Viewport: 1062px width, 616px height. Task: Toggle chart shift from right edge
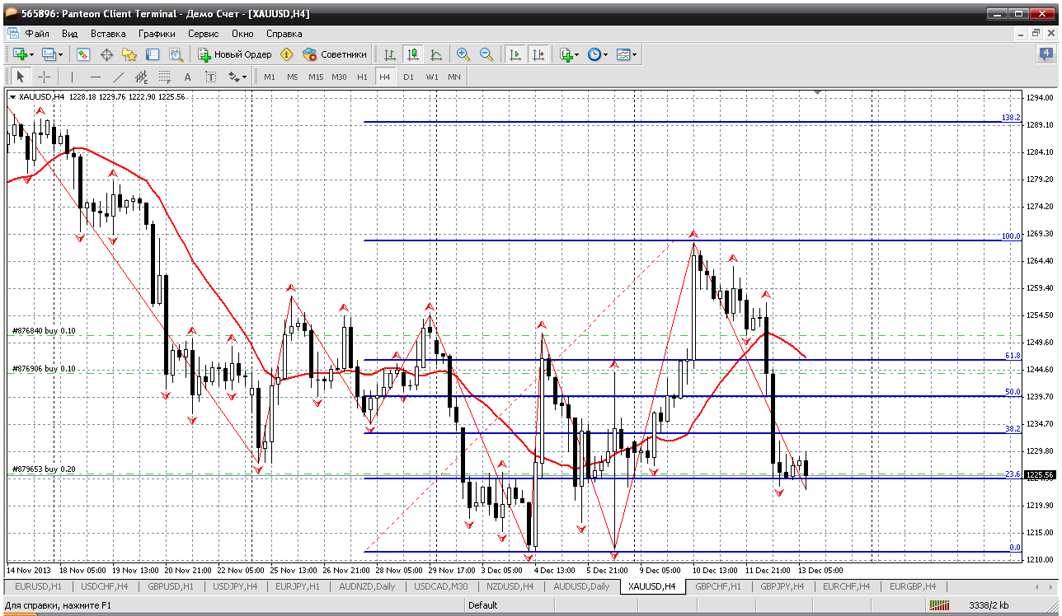[x=538, y=54]
